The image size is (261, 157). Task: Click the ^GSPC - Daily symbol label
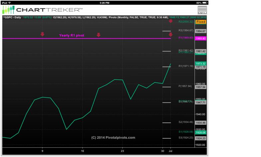pyautogui.click(x=13, y=17)
